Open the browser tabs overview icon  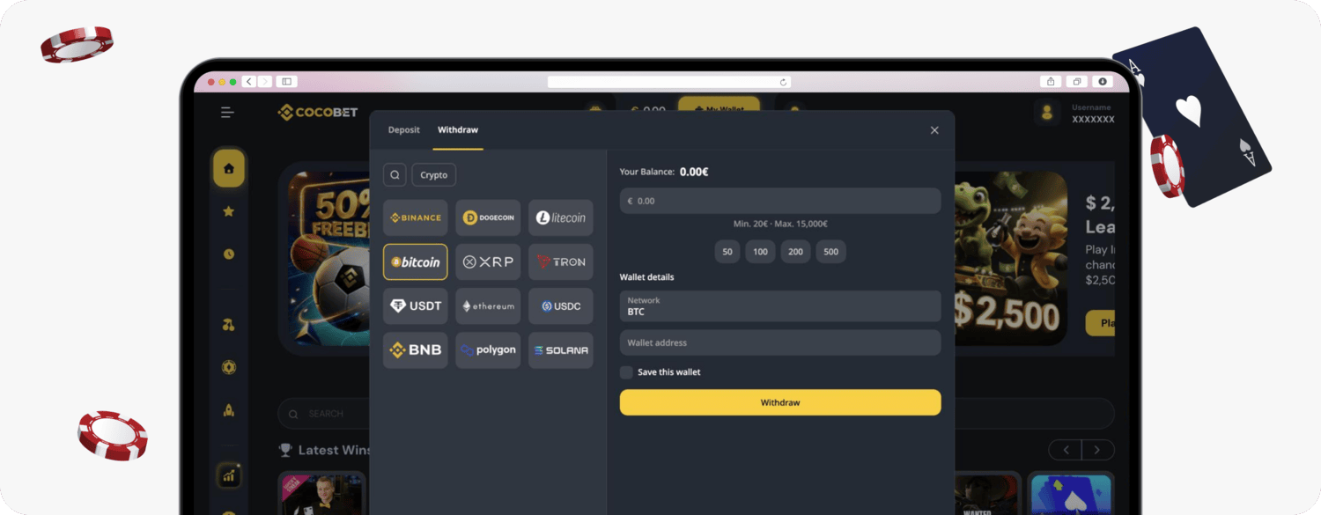[1076, 82]
